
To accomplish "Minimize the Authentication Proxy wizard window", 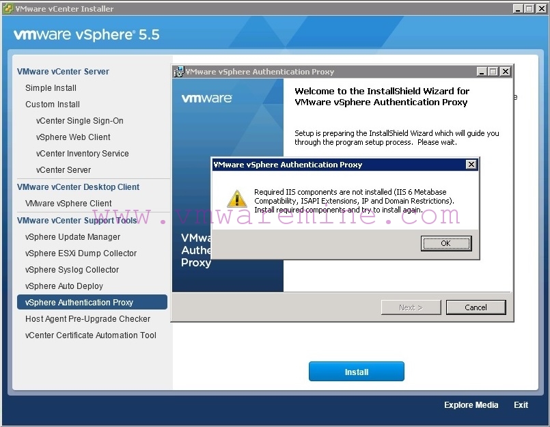I will pyautogui.click(x=481, y=72).
